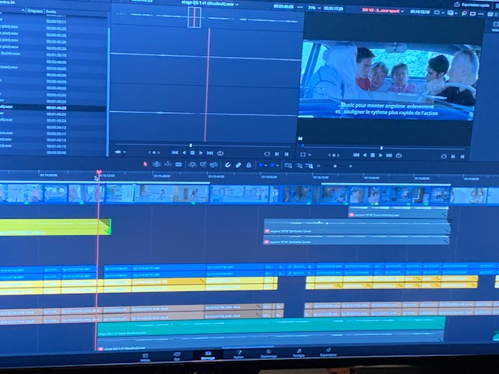
Task: Activate the Dynamic trim mode tool
Action: [x=168, y=164]
